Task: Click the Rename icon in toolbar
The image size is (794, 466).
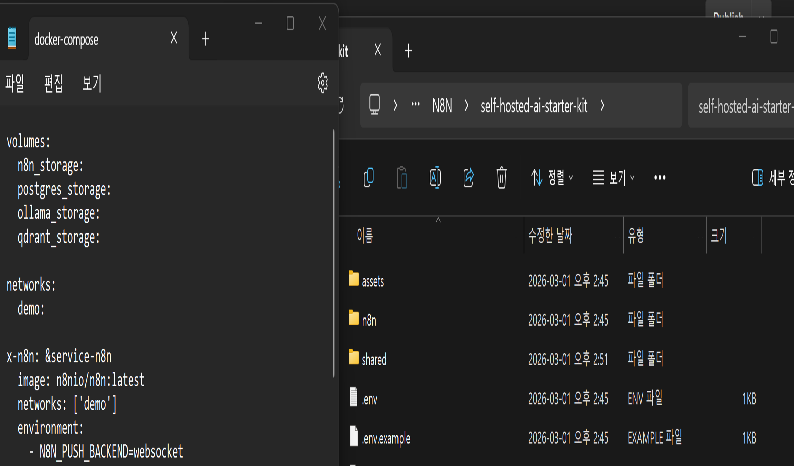Action: [435, 177]
